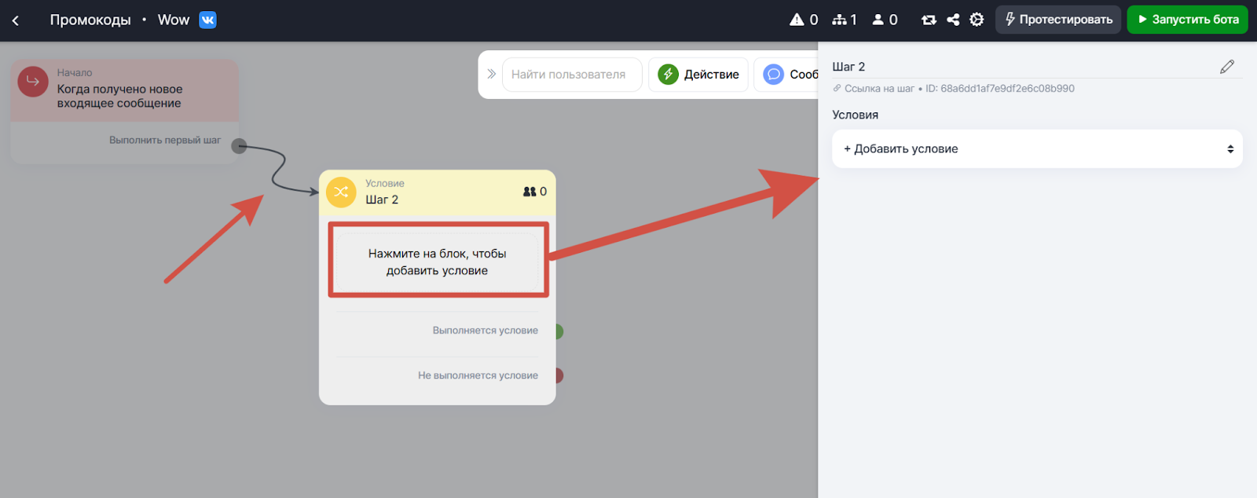Open bot settings gear icon

(x=977, y=20)
